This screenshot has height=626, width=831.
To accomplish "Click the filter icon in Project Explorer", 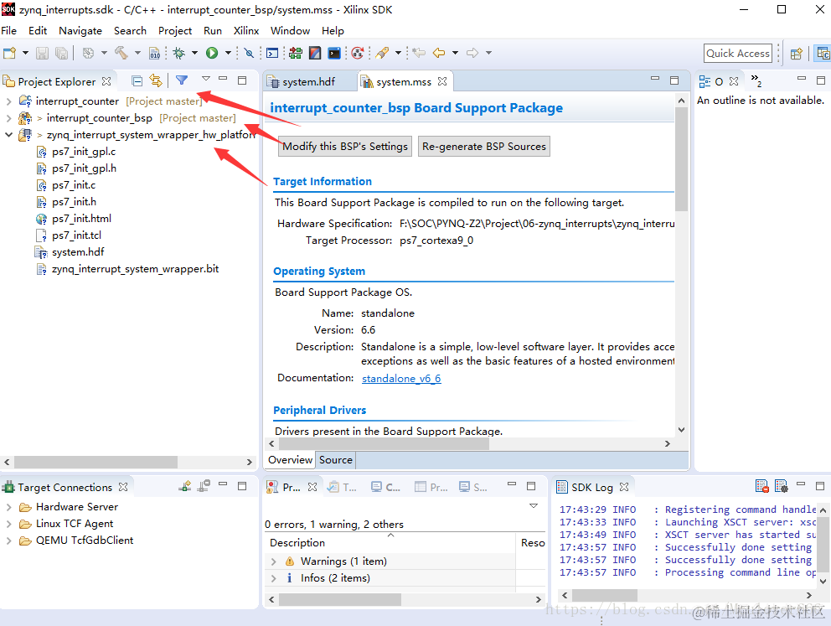I will coord(182,80).
